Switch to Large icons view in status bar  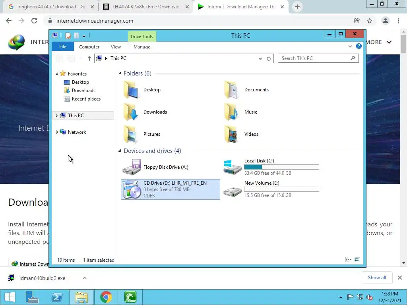(x=357, y=260)
